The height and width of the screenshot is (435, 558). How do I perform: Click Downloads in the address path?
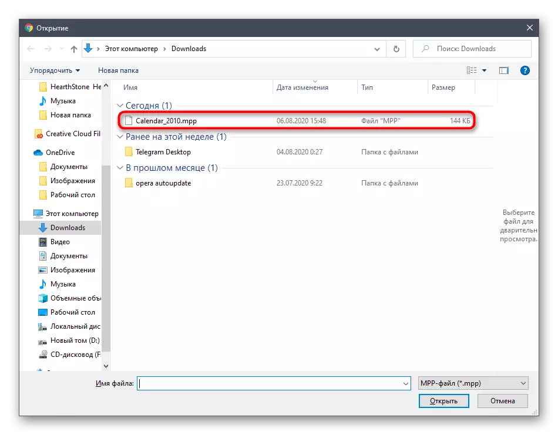pyautogui.click(x=189, y=49)
